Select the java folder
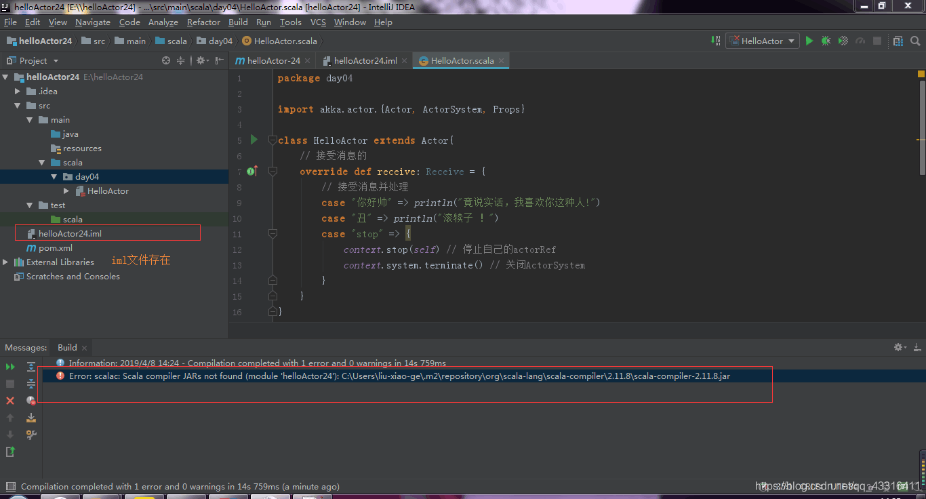This screenshot has height=499, width=926. [70, 134]
